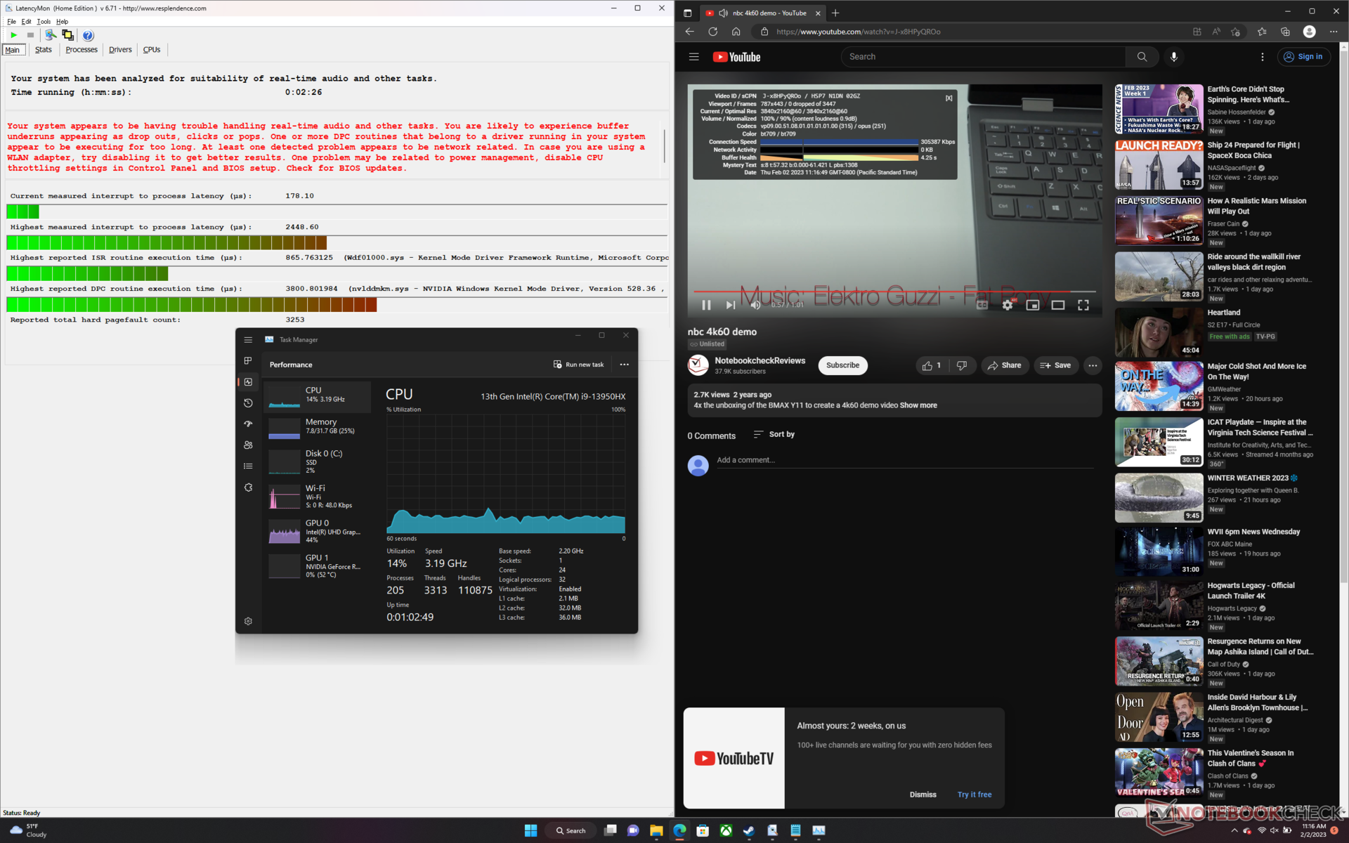Toggle theater mode on video player
The height and width of the screenshot is (843, 1349).
point(1057,305)
